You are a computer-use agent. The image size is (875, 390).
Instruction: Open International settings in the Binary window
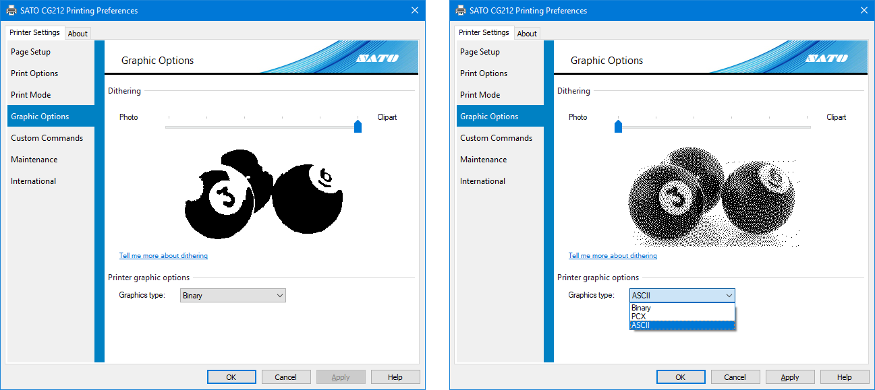(x=51, y=181)
